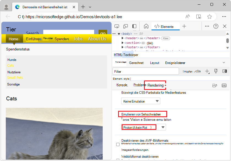Click the DevTools help question mark icon
Image resolution: width=231 pixels, height=161 pixels.
click(x=216, y=26)
